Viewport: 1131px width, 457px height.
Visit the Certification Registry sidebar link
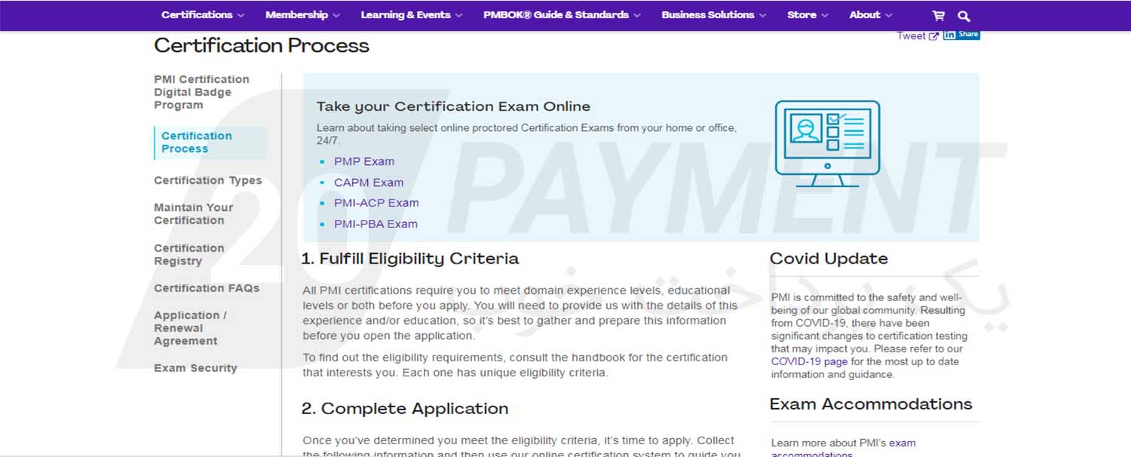[x=189, y=254]
